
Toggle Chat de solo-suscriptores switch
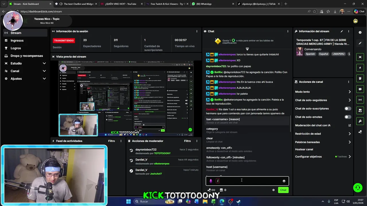click(x=348, y=109)
